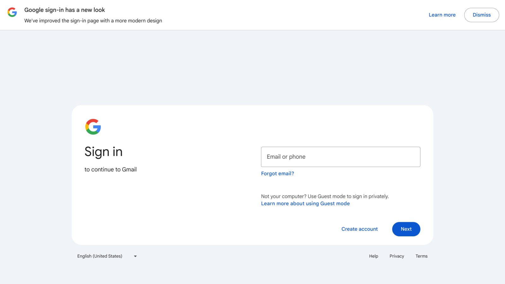The width and height of the screenshot is (505, 284).
Task: Dismiss the new look notification banner
Action: click(481, 15)
